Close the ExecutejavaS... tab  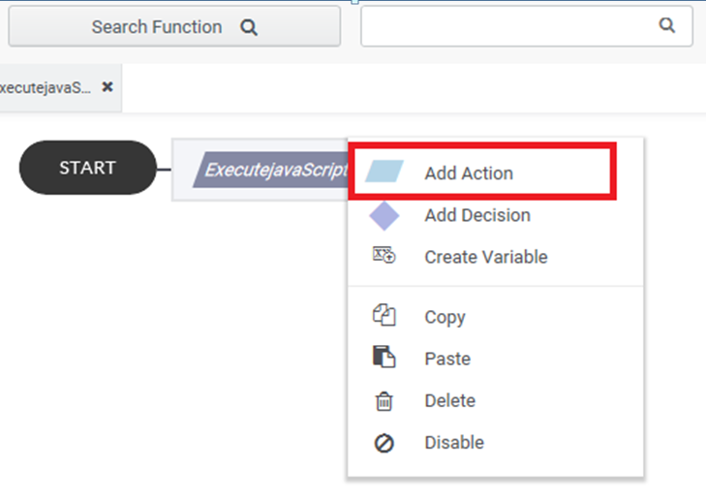(107, 86)
